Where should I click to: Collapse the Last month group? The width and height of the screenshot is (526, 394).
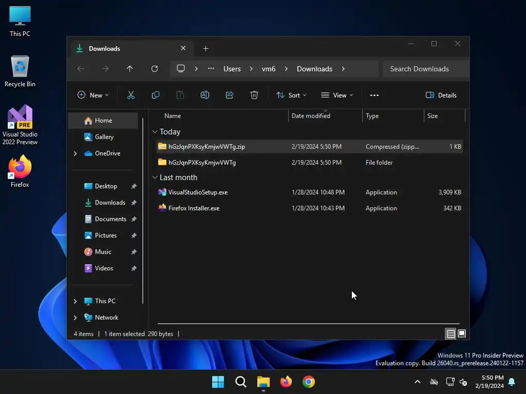[155, 177]
